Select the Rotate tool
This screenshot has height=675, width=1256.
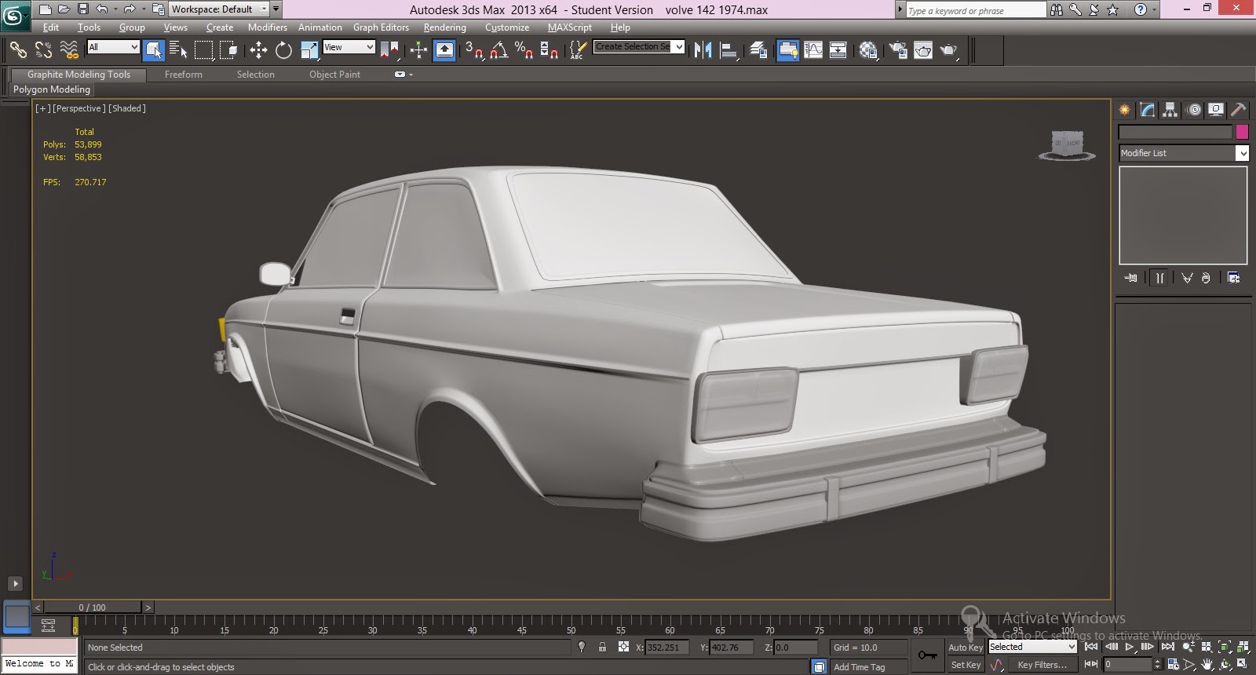pyautogui.click(x=283, y=50)
